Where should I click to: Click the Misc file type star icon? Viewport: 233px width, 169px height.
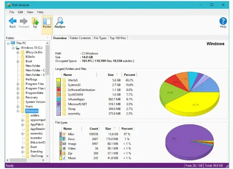(64, 134)
